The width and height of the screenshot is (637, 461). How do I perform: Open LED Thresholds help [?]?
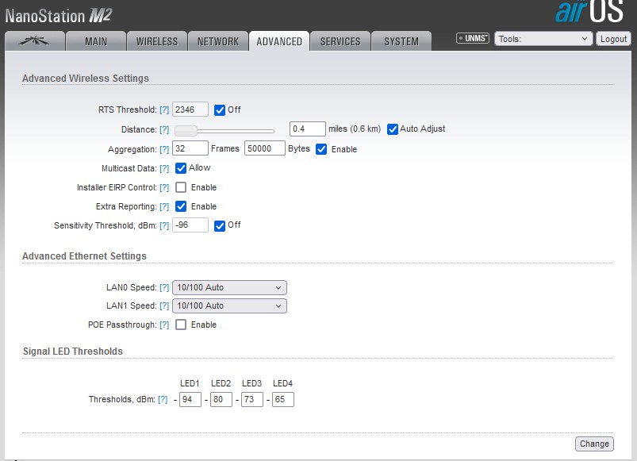(163, 400)
